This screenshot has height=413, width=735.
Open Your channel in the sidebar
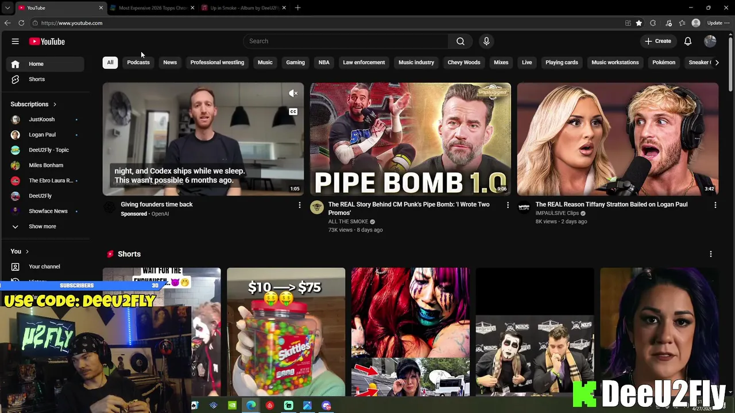tap(46, 267)
